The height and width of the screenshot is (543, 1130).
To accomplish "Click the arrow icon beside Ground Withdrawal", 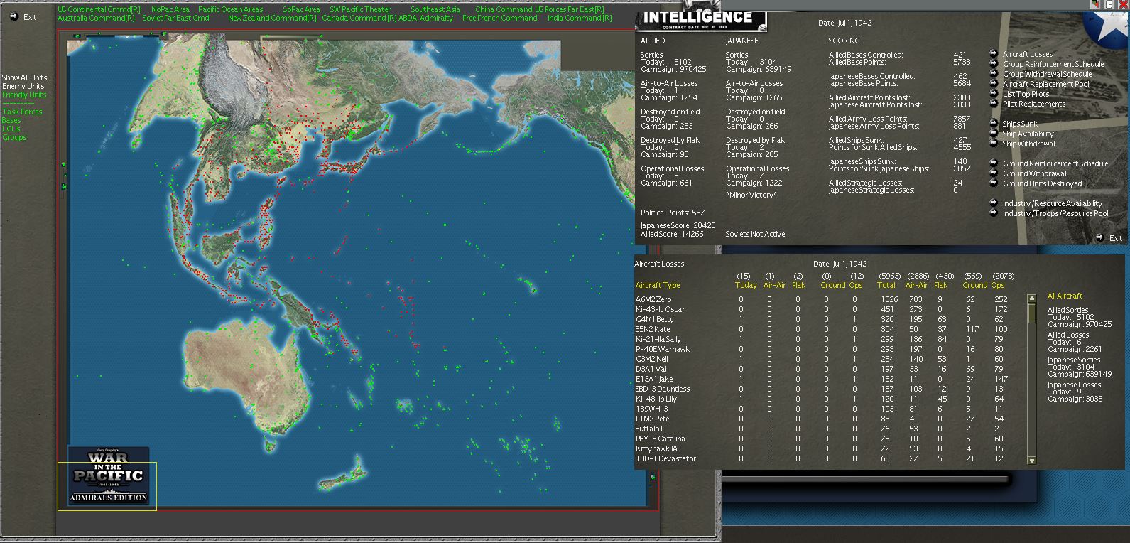I will pyautogui.click(x=993, y=173).
